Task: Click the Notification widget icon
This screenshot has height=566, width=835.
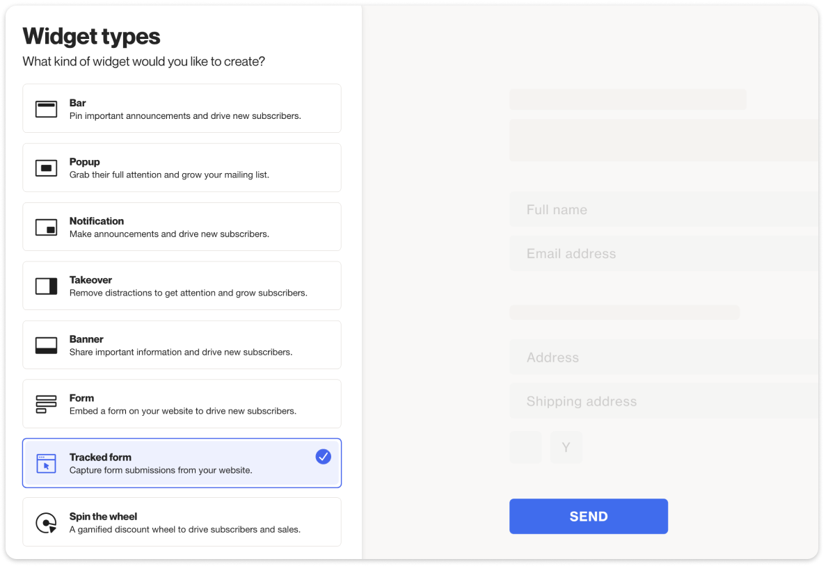Action: coord(46,227)
